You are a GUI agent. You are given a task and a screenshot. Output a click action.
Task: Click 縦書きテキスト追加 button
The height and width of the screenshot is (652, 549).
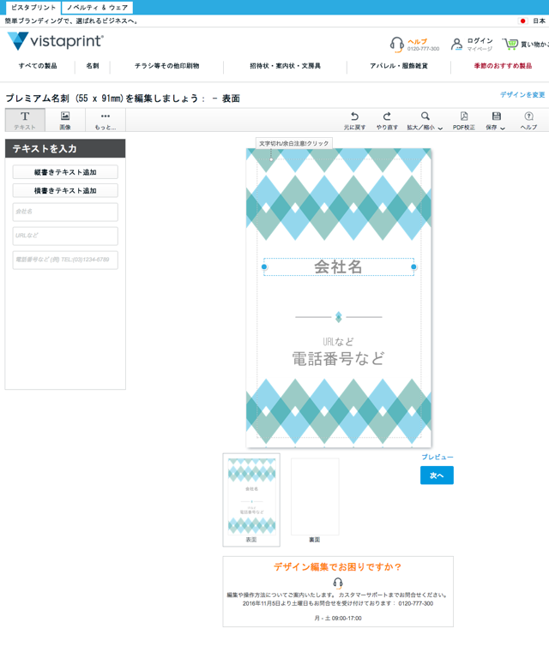click(x=65, y=172)
